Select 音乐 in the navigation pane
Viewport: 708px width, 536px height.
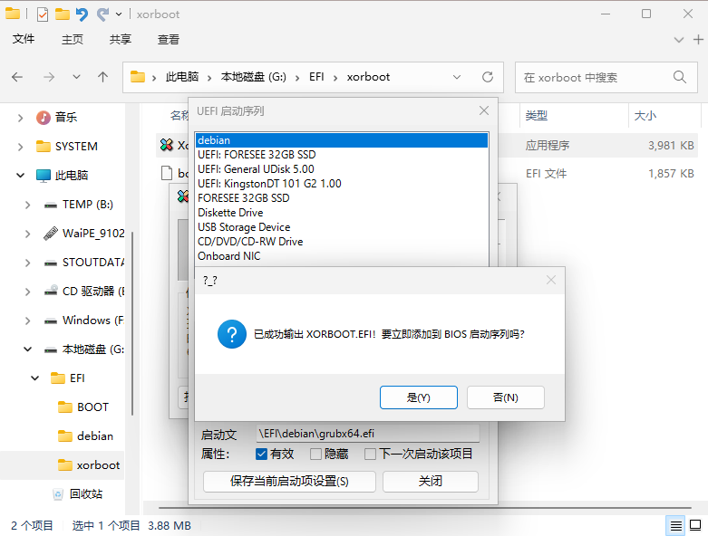pos(66,118)
